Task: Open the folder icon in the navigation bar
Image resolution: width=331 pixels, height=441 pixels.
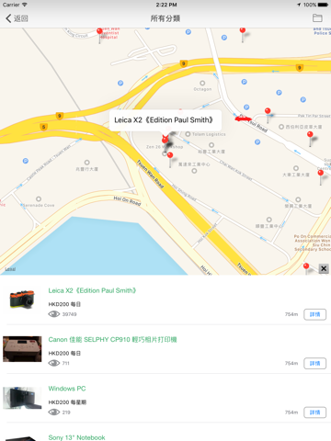Action: pyautogui.click(x=317, y=18)
